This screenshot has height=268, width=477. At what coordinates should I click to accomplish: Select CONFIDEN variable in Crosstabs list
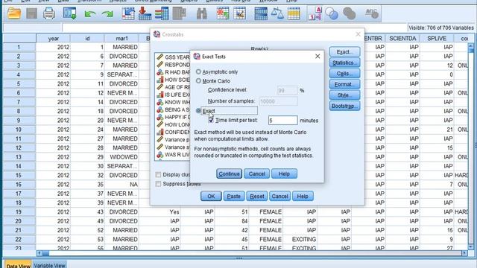173,132
